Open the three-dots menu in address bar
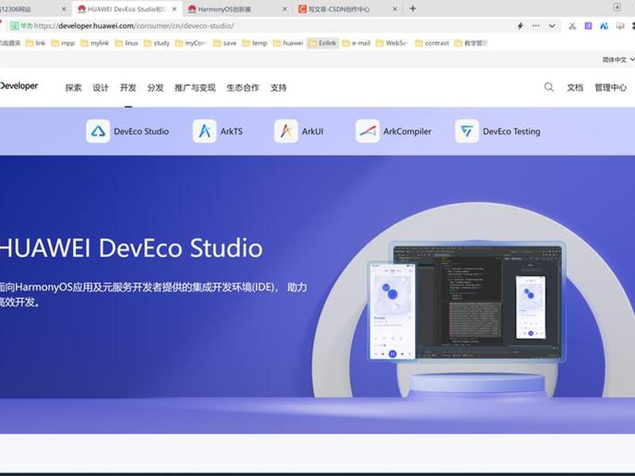 pyautogui.click(x=536, y=26)
